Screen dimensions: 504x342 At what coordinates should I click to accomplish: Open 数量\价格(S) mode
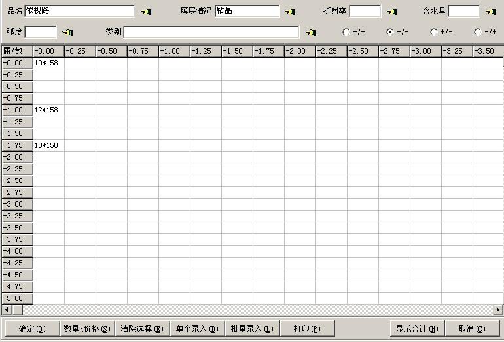coord(87,328)
